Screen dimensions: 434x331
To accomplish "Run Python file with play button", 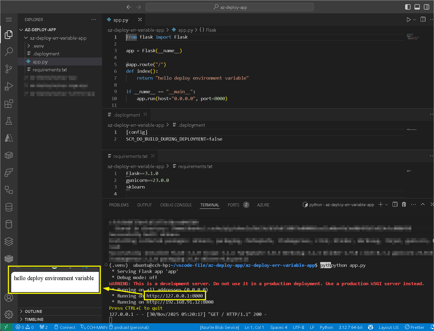I will (x=408, y=20).
